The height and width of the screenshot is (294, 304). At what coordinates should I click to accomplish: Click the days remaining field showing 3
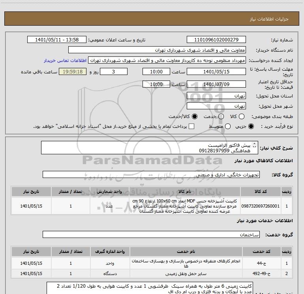tap(114, 71)
